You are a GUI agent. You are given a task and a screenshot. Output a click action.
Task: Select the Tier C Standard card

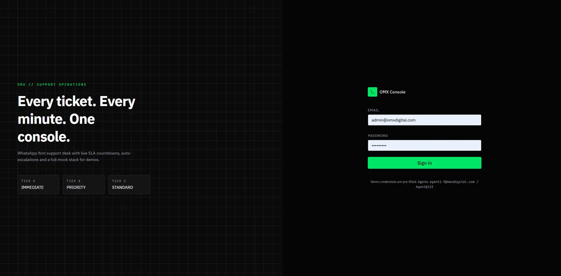tap(129, 184)
